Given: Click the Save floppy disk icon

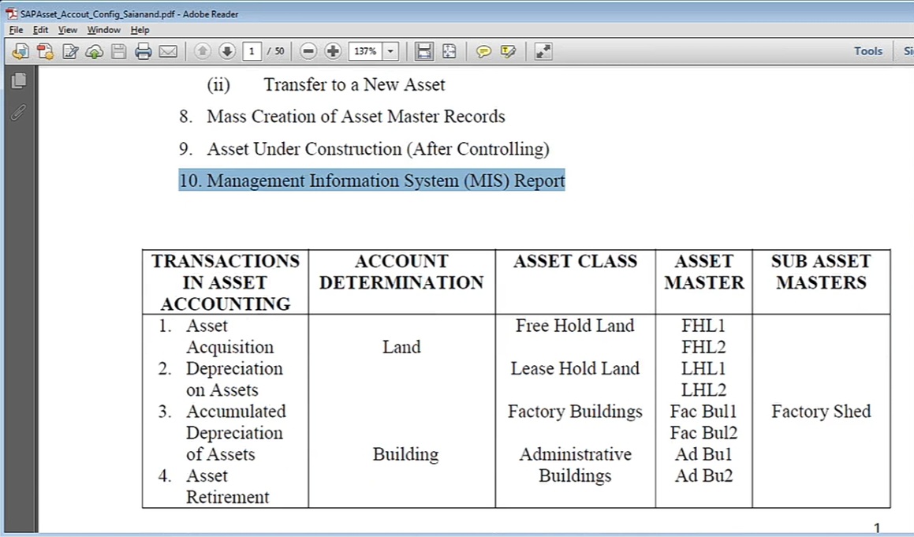Looking at the screenshot, I should pyautogui.click(x=119, y=51).
